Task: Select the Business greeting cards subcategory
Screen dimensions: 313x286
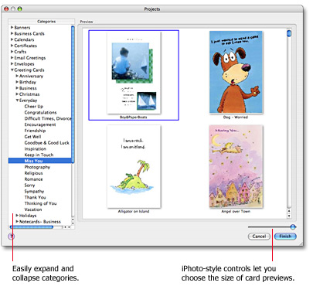Action: 28,88
